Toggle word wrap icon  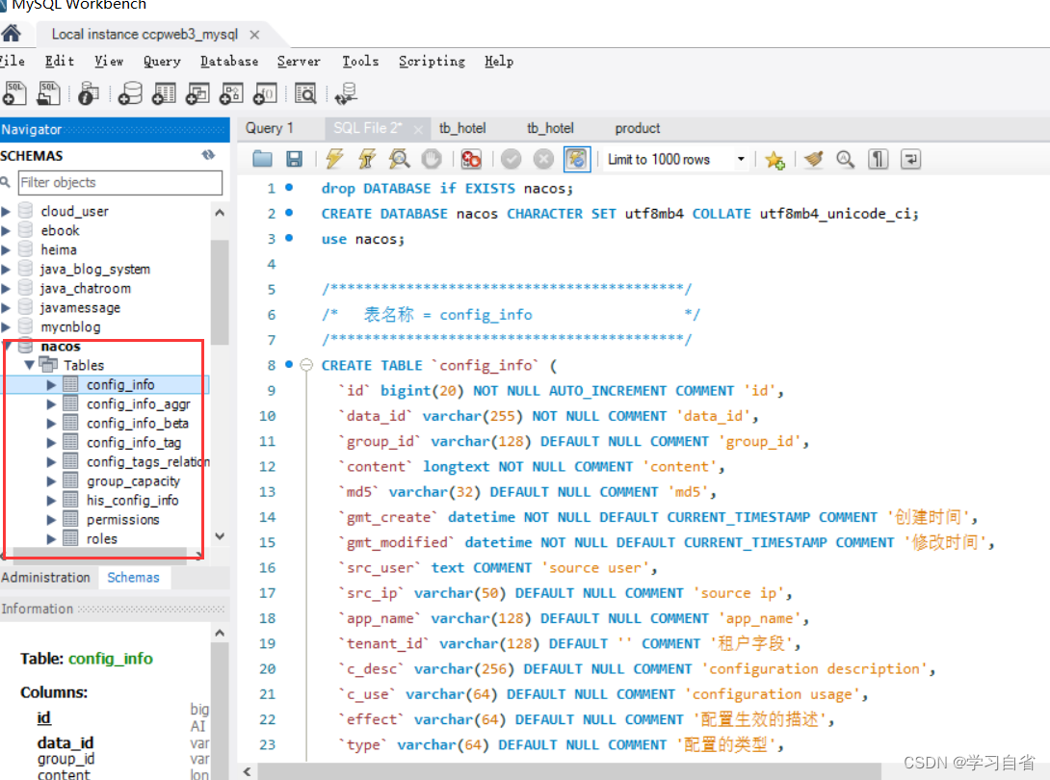point(910,159)
